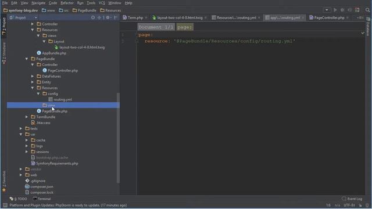Close the Resources routing.yml tab
372x209 pixels.
coord(259,18)
